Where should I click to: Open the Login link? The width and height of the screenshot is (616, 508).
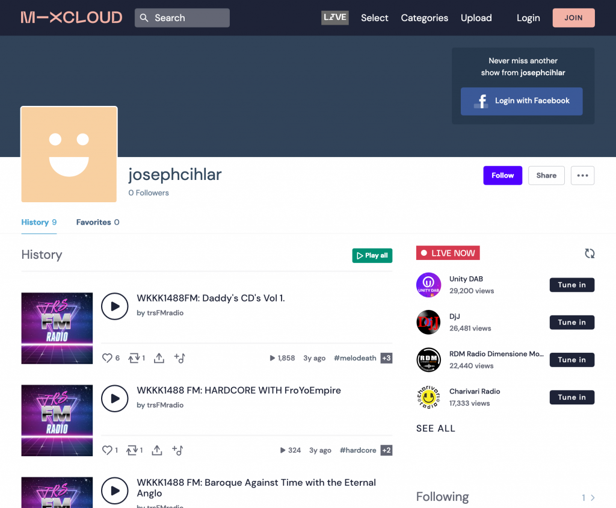tap(528, 17)
